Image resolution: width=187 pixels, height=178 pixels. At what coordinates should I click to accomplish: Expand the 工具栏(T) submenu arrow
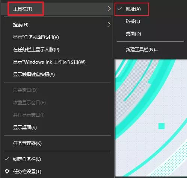pyautogui.click(x=109, y=9)
